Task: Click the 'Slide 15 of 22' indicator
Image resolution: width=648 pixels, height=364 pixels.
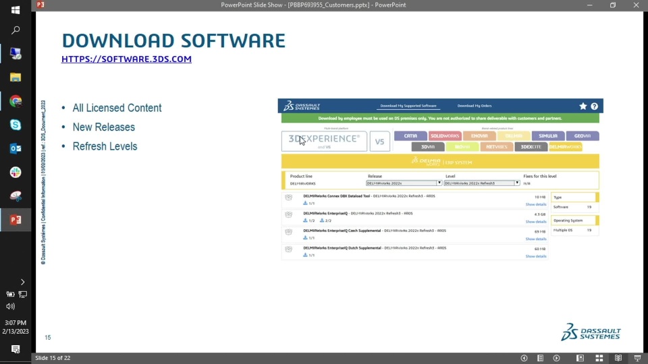Action: (53, 358)
